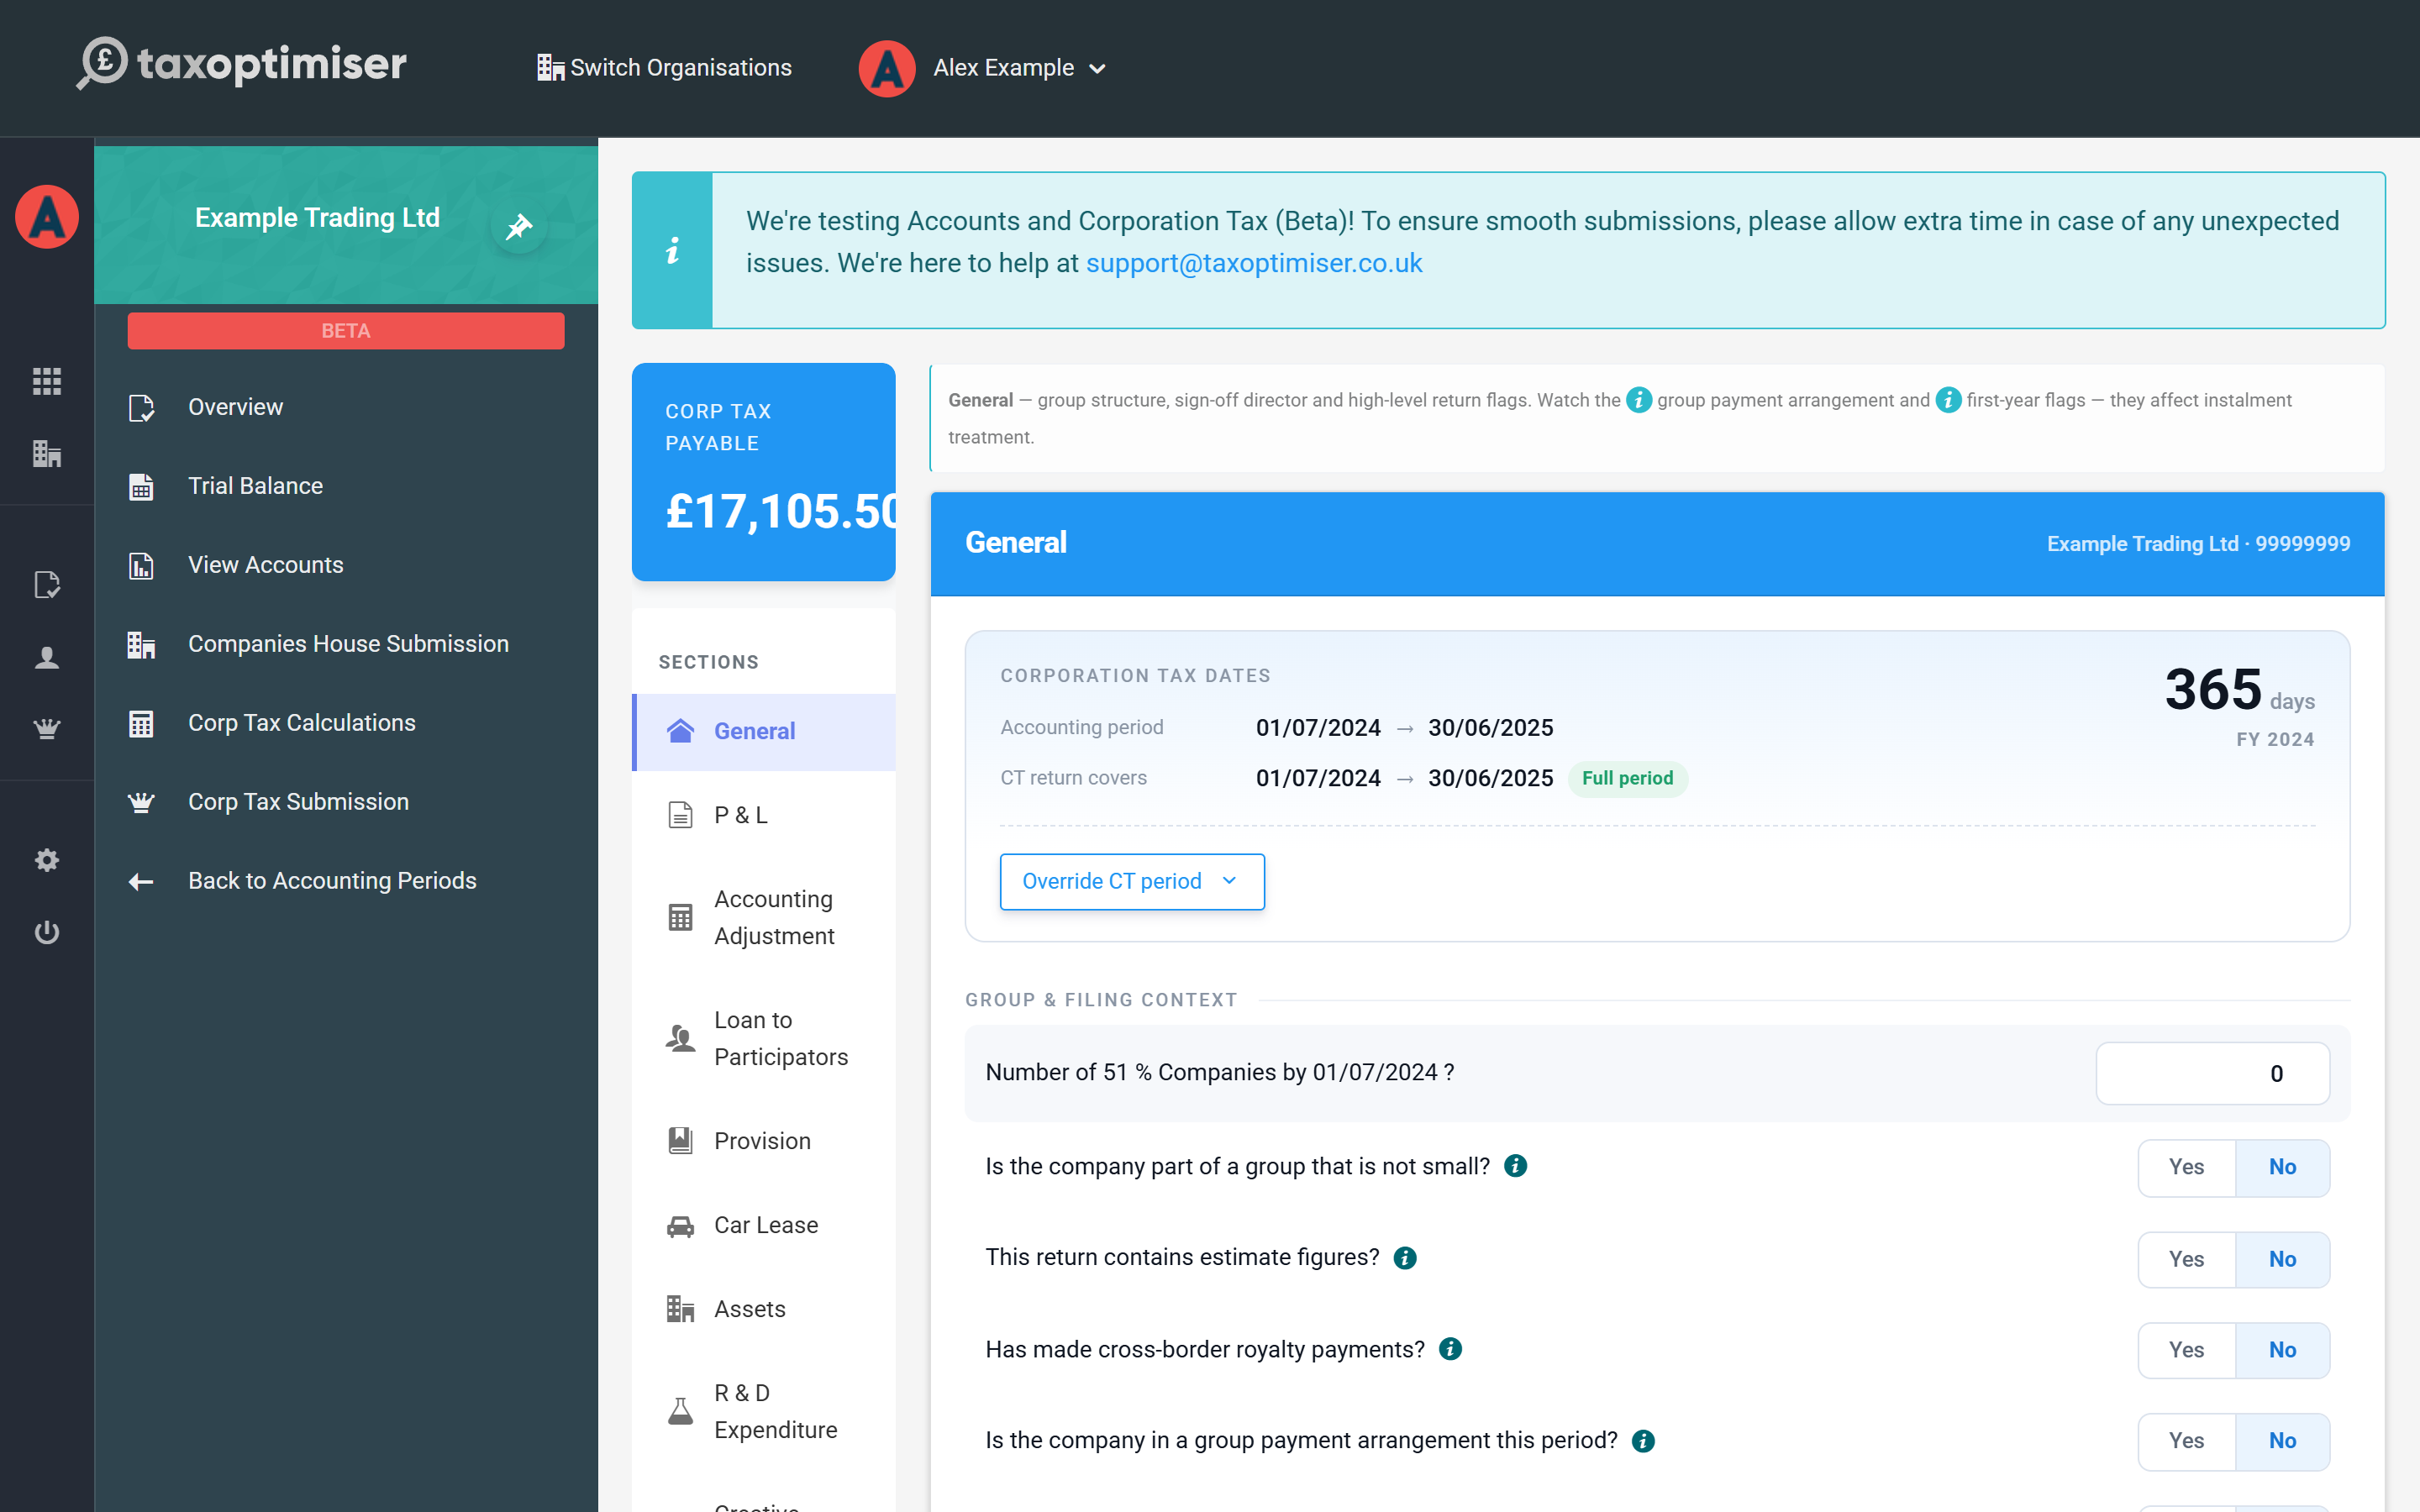
Task: Click the Trial Balance sheet icon
Action: click(141, 487)
